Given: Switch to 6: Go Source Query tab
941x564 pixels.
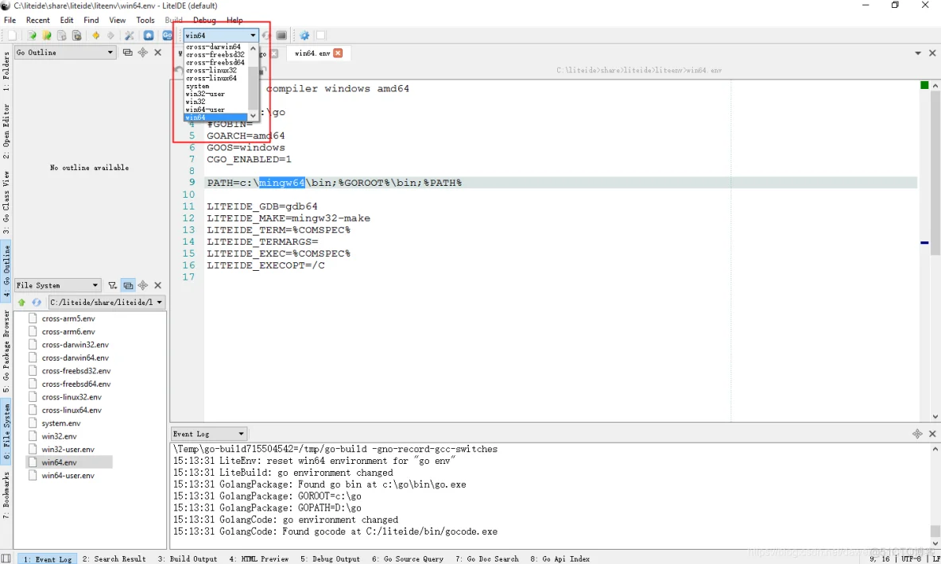Looking at the screenshot, I should [x=408, y=558].
